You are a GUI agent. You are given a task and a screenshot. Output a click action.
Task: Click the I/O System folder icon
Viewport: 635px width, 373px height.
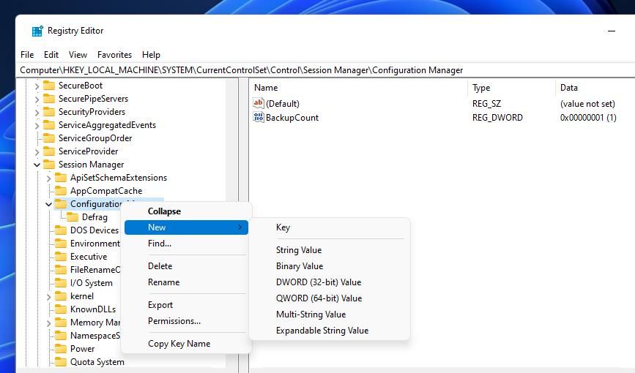pos(61,283)
